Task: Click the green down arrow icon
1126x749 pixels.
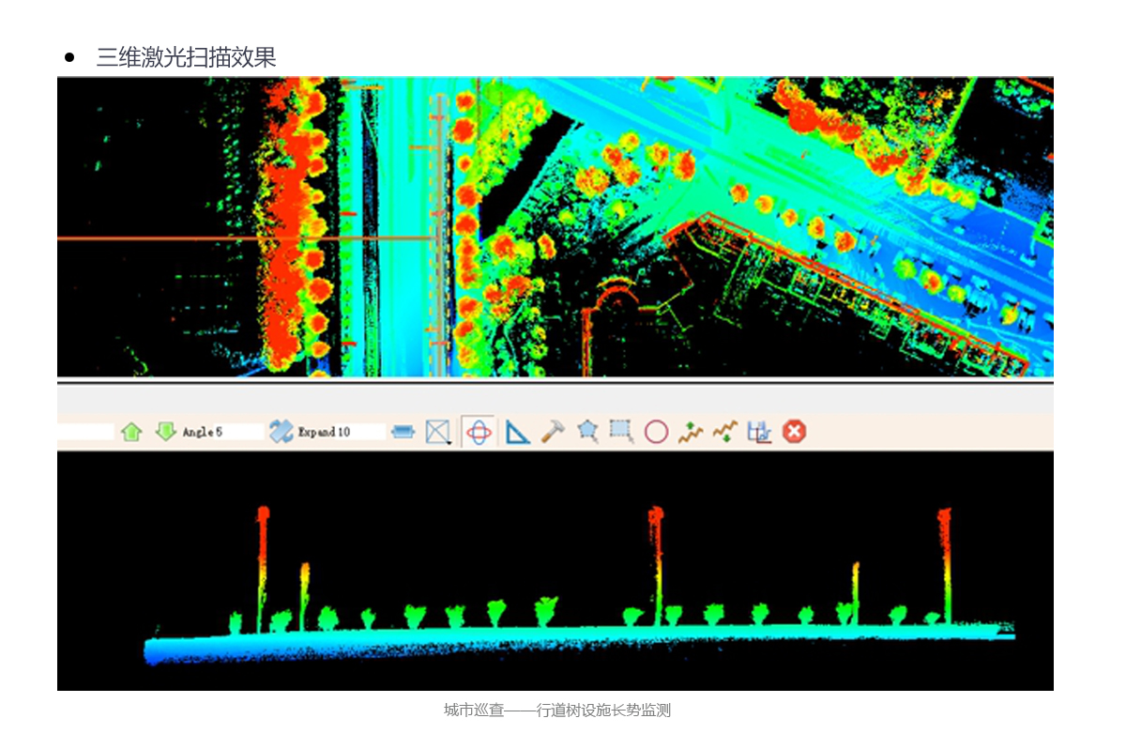Action: pyautogui.click(x=166, y=432)
